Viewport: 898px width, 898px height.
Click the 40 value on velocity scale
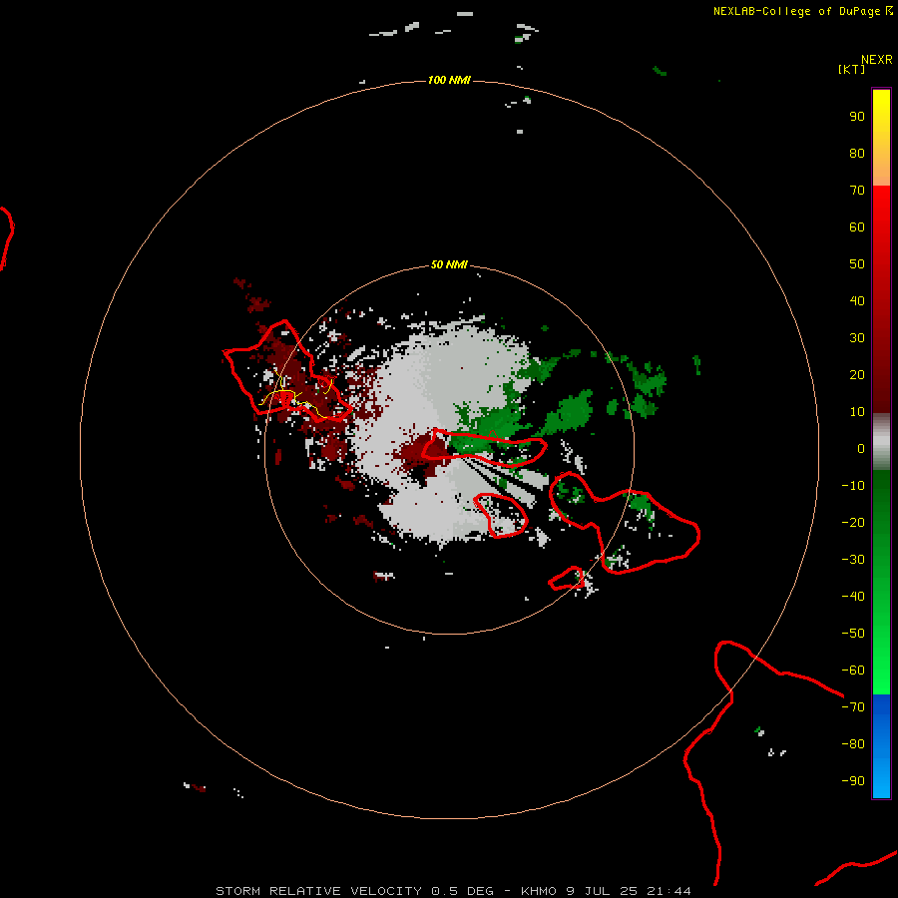pos(857,301)
